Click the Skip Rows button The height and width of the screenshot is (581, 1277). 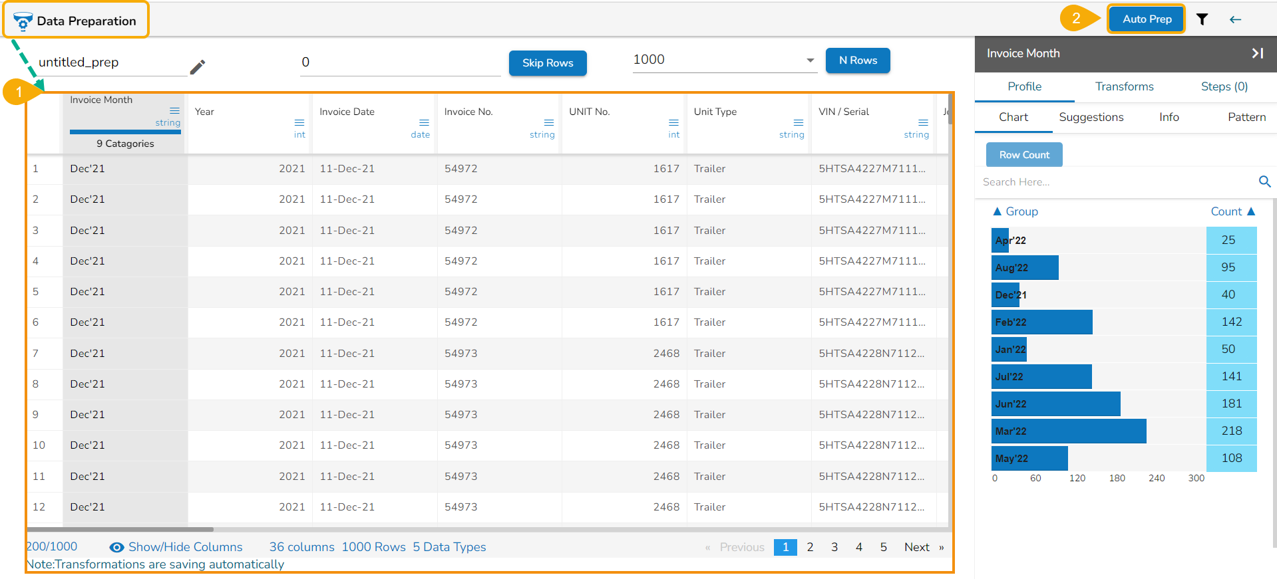coord(548,63)
